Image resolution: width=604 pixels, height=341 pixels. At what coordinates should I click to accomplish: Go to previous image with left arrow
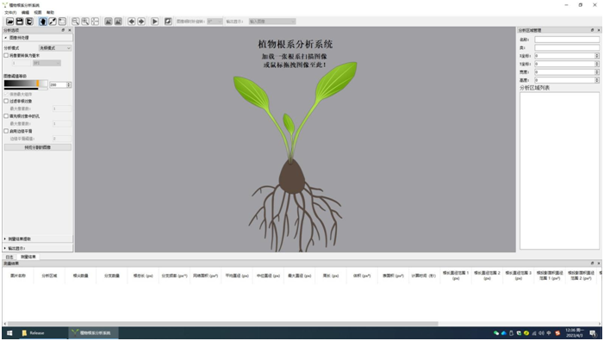[x=132, y=22]
